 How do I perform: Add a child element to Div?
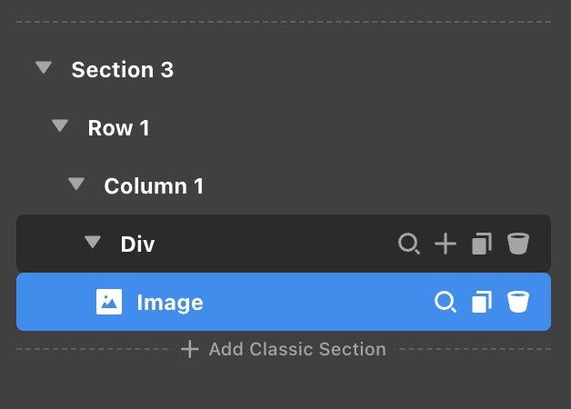click(446, 244)
